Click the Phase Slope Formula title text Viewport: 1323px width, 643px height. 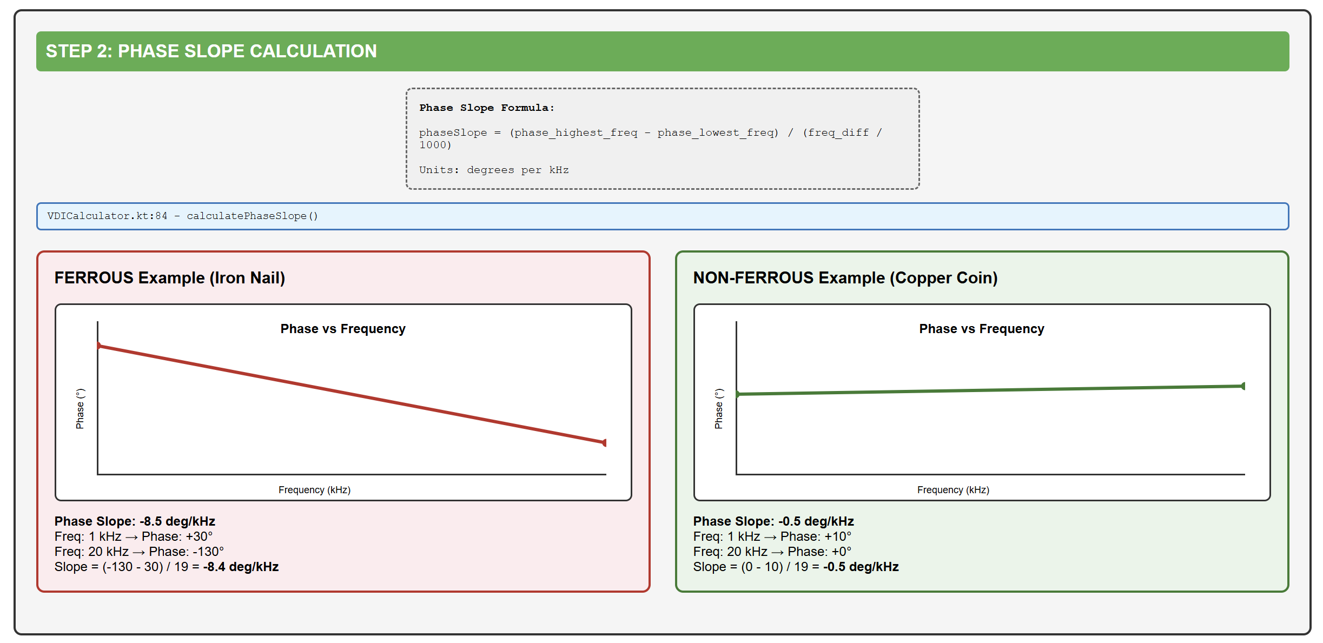(486, 108)
